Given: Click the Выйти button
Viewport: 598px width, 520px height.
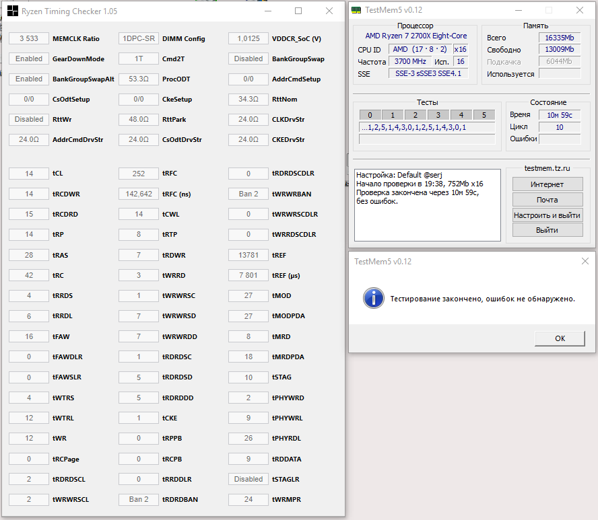Looking at the screenshot, I should 547,229.
